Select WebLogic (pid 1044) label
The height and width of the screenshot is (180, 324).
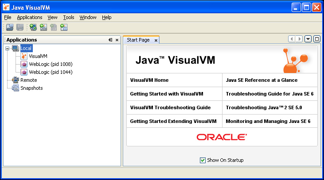(51, 72)
